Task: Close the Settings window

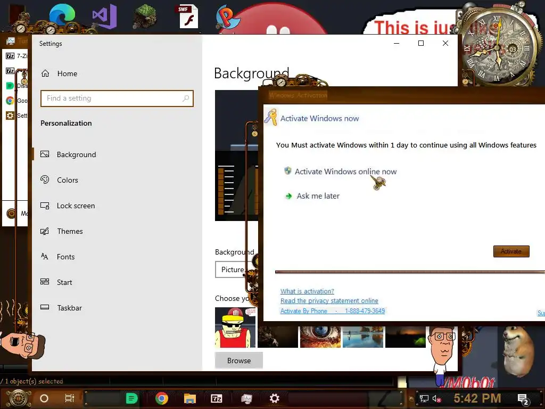Action: click(x=445, y=43)
